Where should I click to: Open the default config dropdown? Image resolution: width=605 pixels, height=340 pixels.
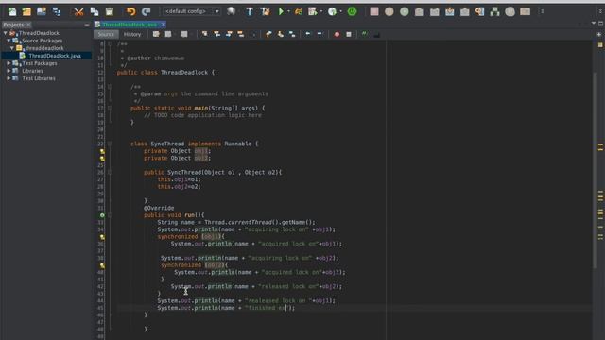click(x=192, y=11)
